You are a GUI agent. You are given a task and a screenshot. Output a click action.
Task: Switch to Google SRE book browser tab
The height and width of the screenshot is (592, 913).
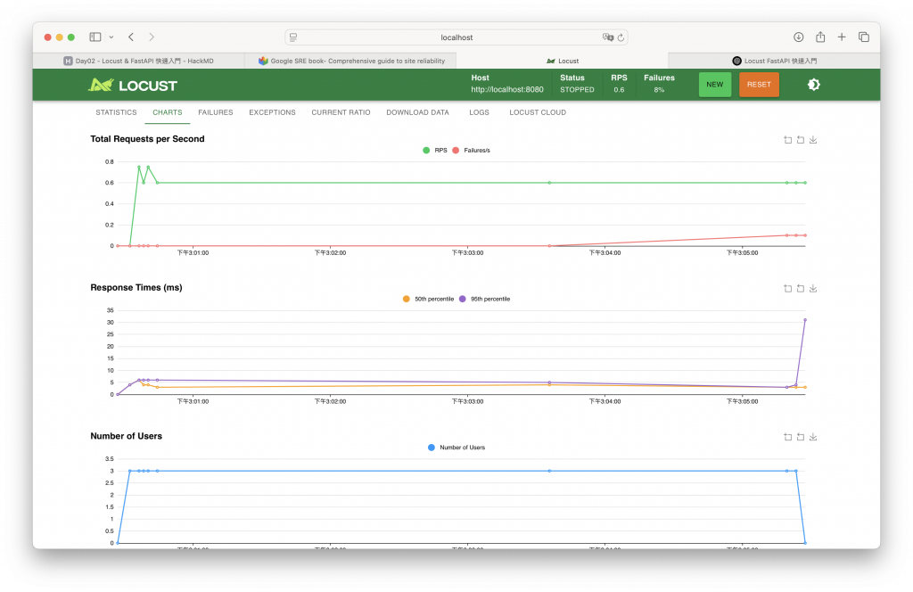coord(351,61)
